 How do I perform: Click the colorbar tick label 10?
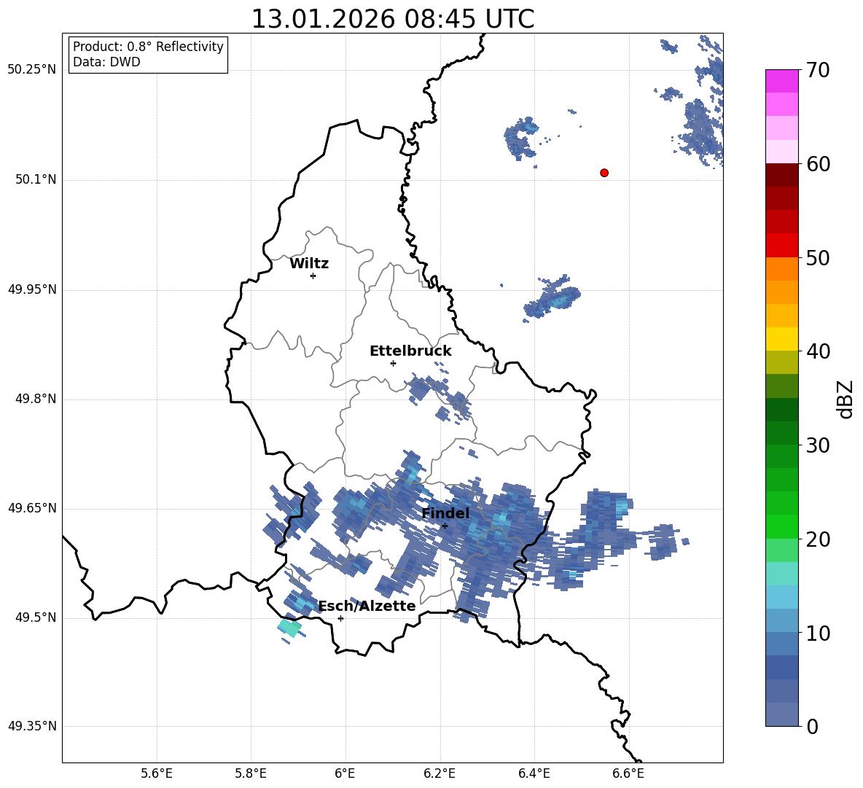click(x=818, y=633)
